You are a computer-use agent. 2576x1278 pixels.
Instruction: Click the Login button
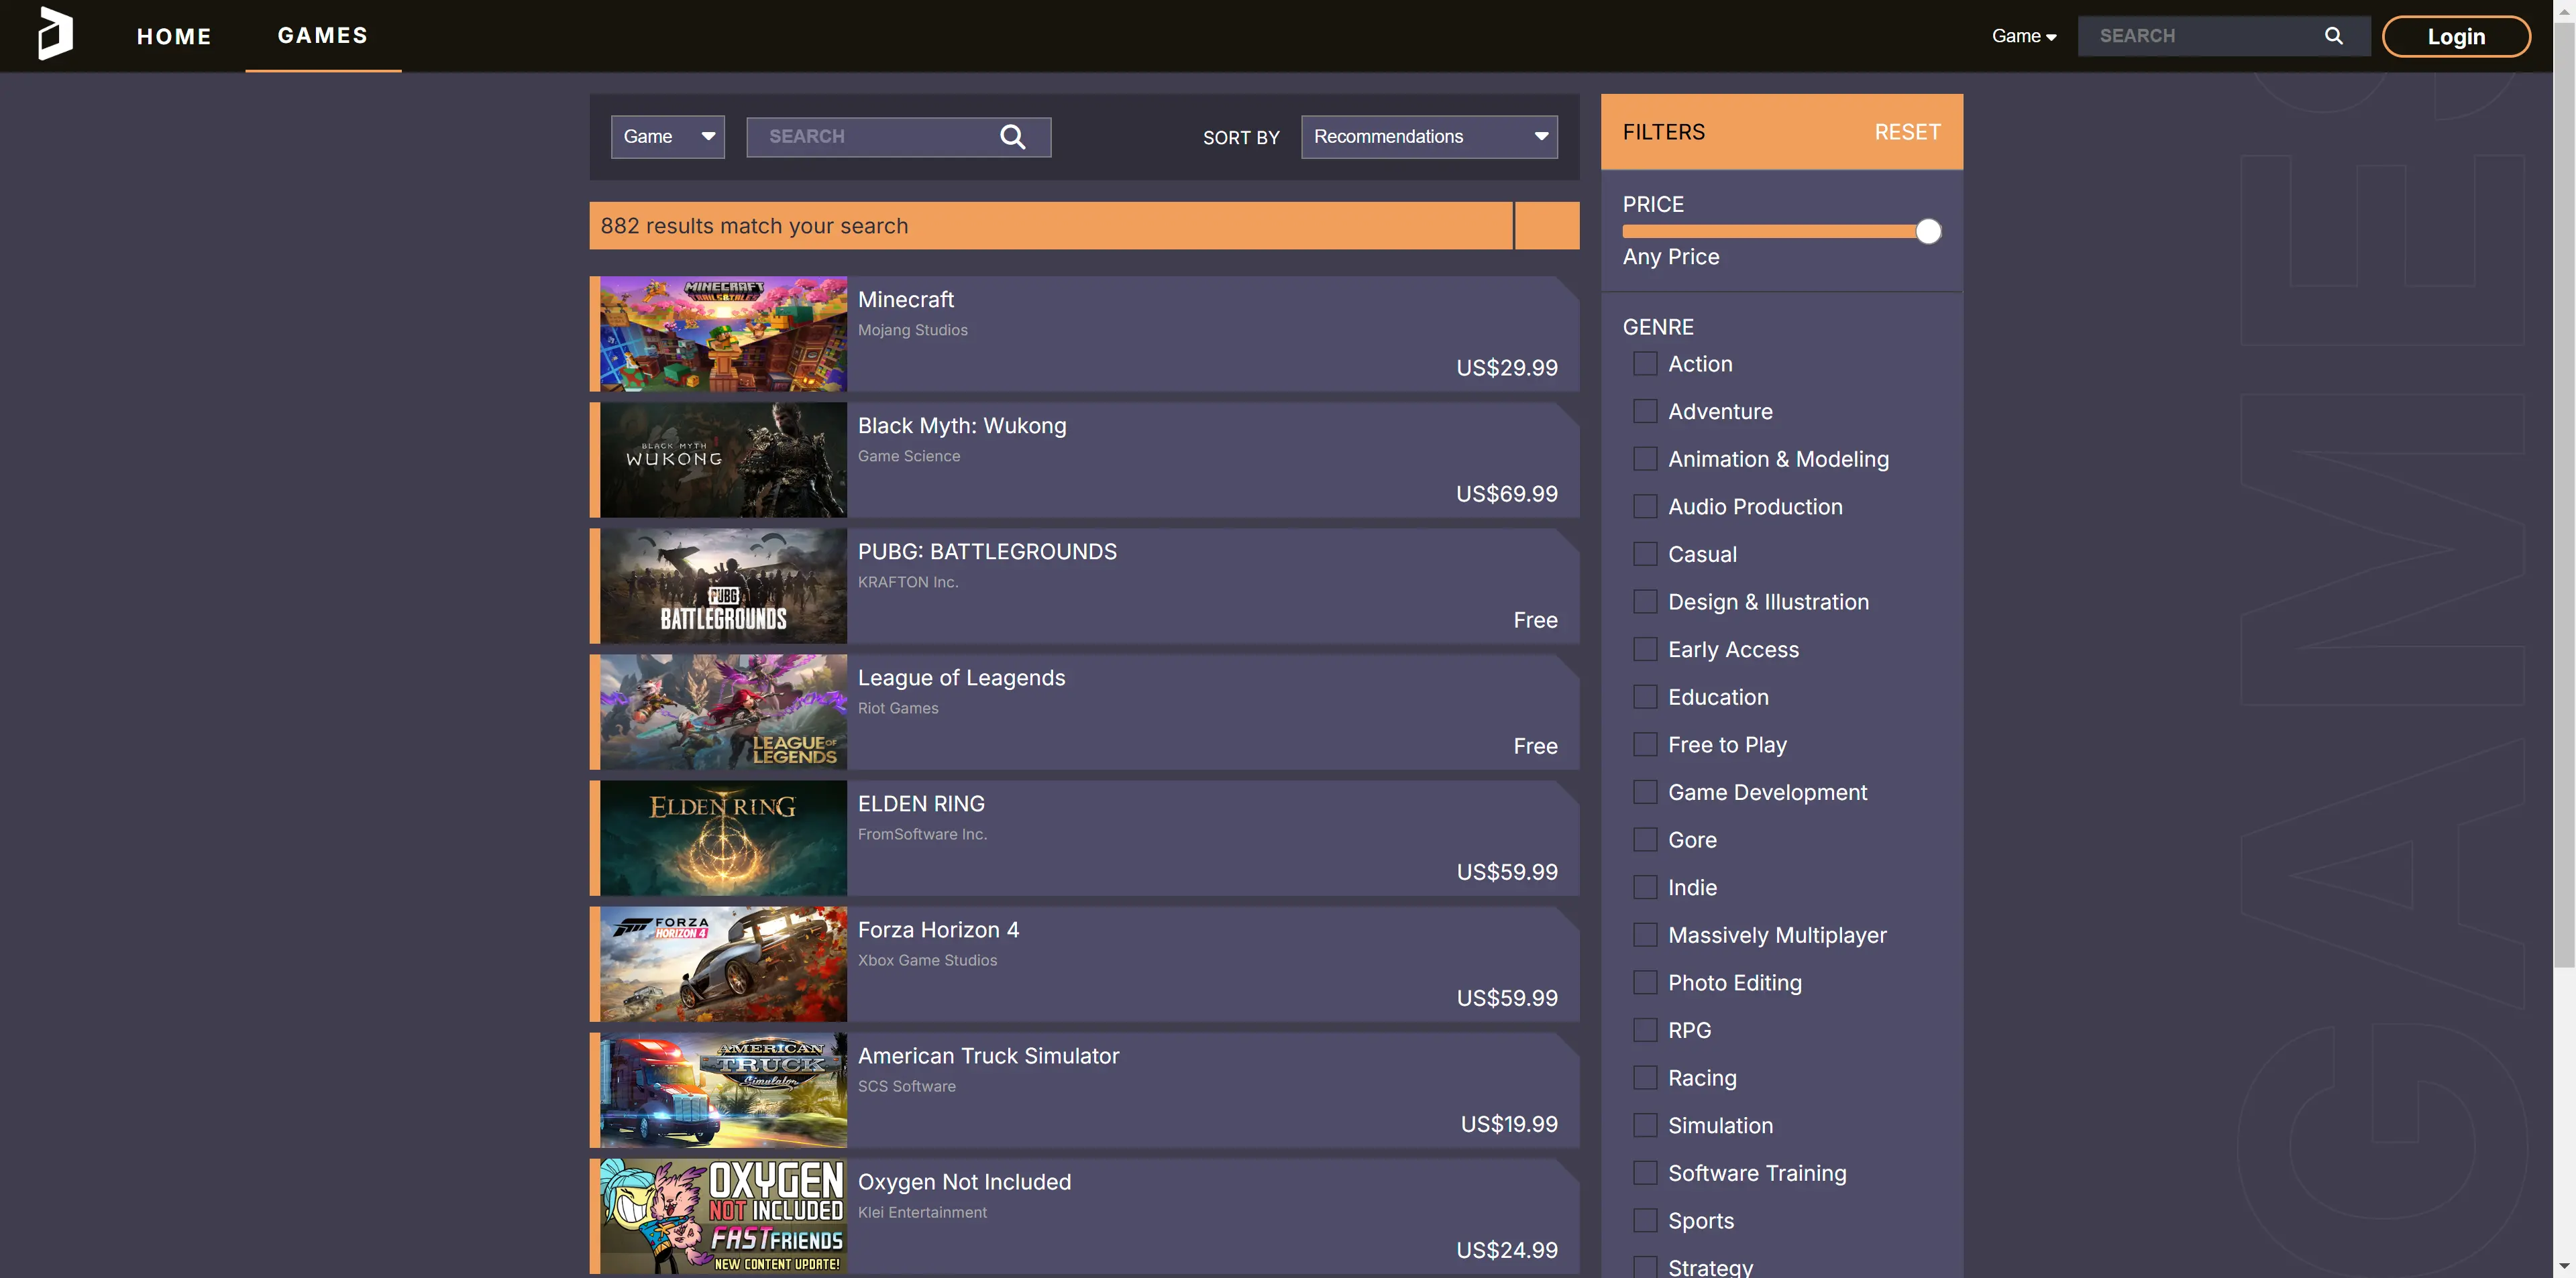(x=2456, y=36)
